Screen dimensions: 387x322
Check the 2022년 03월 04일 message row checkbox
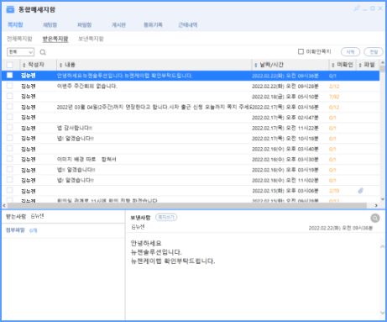point(10,107)
